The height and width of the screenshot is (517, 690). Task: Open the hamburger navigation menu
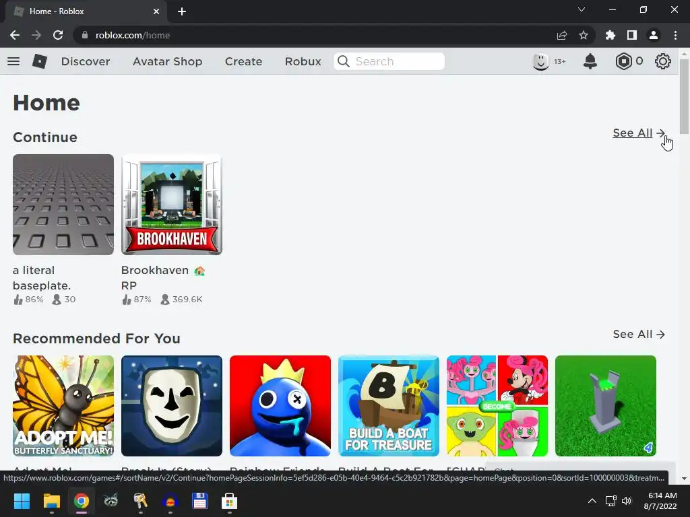(x=13, y=61)
